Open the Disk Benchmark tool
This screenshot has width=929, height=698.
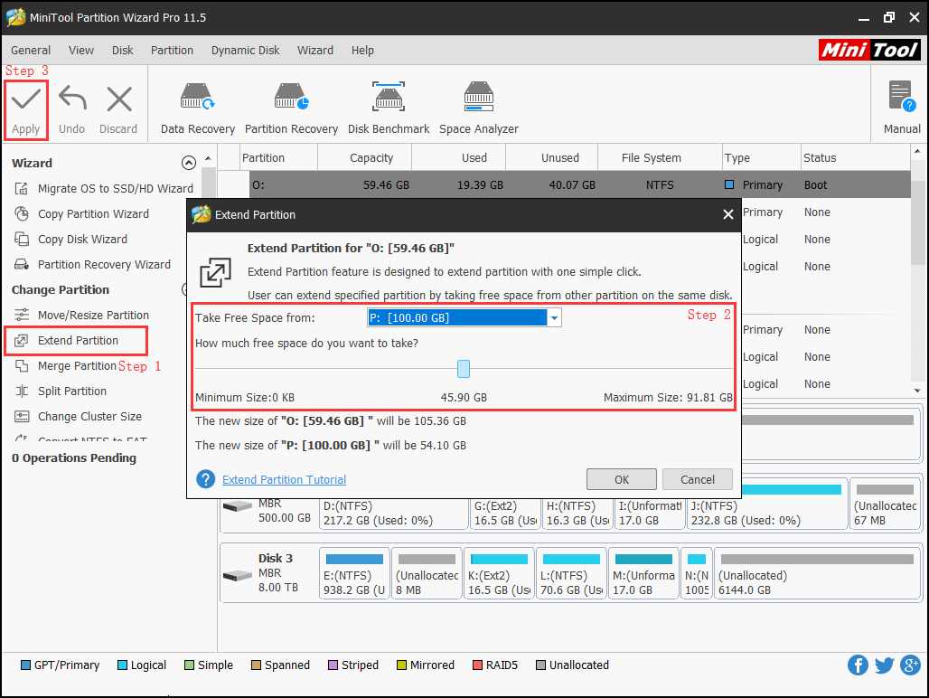pyautogui.click(x=389, y=99)
